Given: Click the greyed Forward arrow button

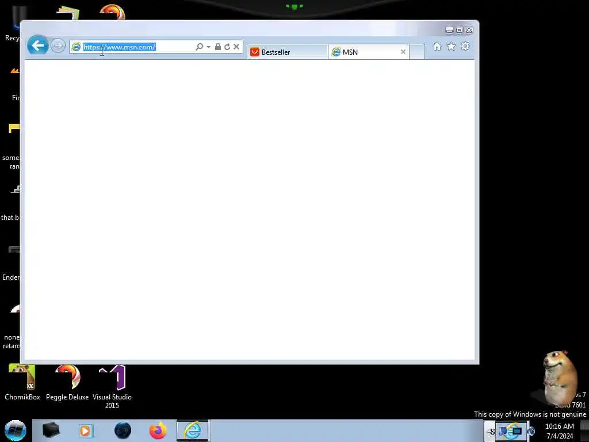Looking at the screenshot, I should coord(58,46).
